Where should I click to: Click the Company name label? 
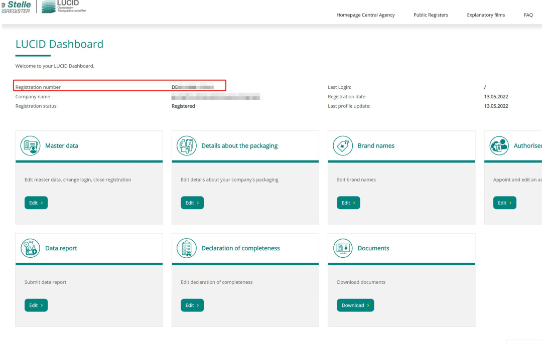[33, 97]
